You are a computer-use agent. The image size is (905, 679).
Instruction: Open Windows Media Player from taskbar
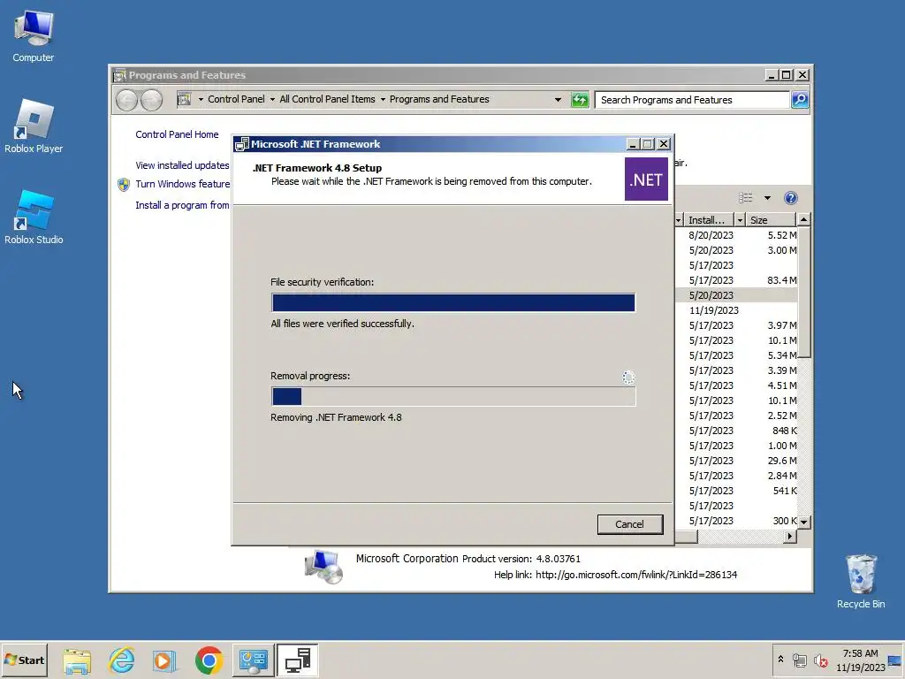tap(164, 660)
